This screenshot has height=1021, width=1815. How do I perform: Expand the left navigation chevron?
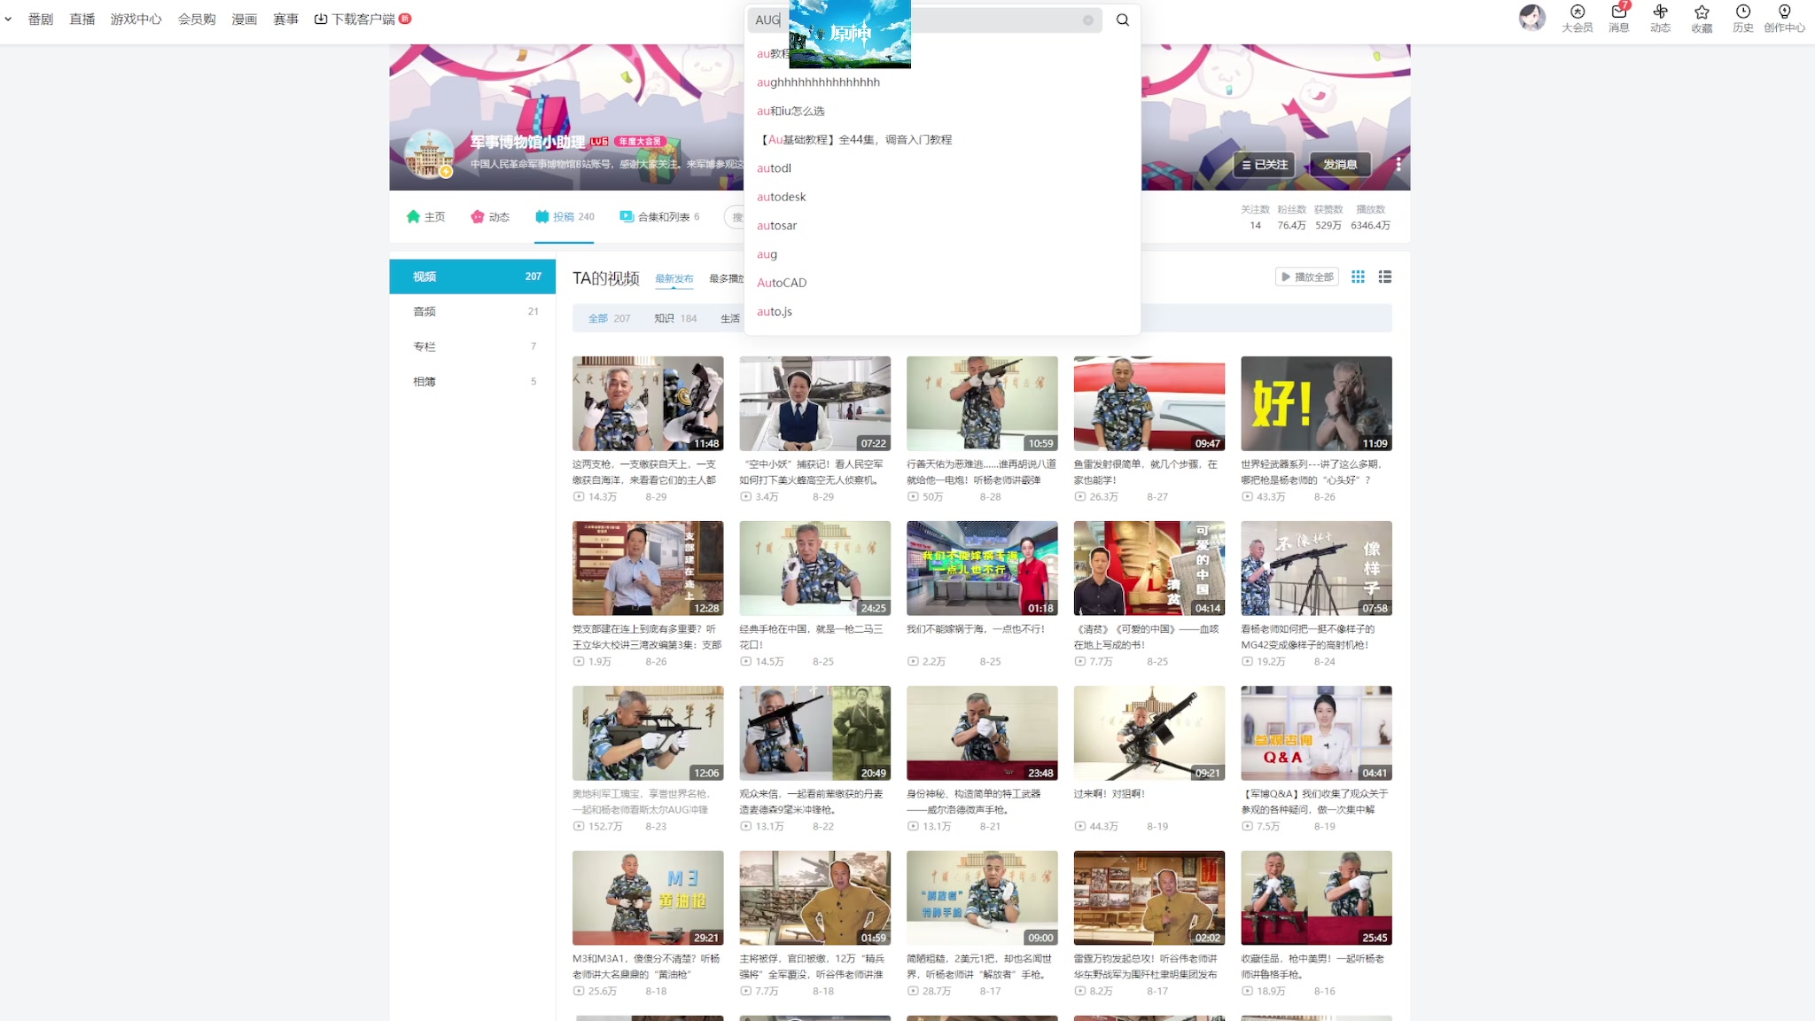(8, 19)
